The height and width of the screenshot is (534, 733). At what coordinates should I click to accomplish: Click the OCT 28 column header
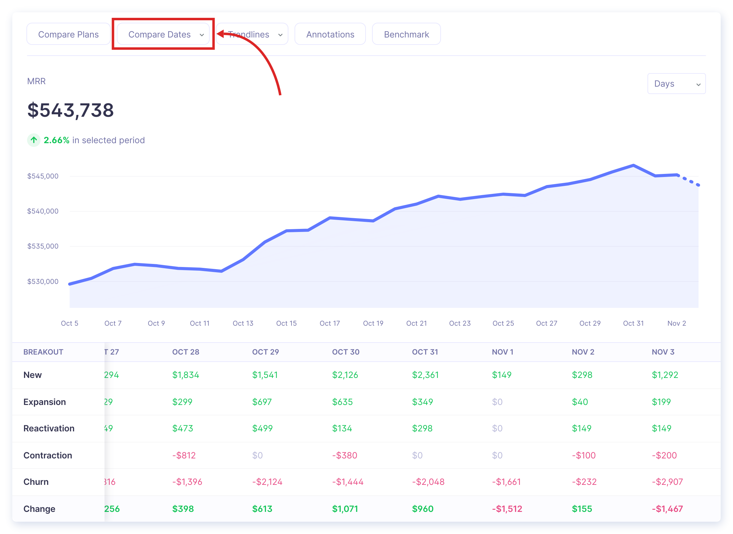pos(186,352)
